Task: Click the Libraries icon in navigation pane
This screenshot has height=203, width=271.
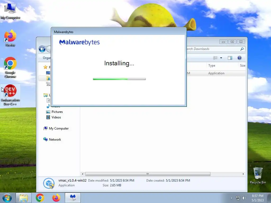Action: coord(46,95)
